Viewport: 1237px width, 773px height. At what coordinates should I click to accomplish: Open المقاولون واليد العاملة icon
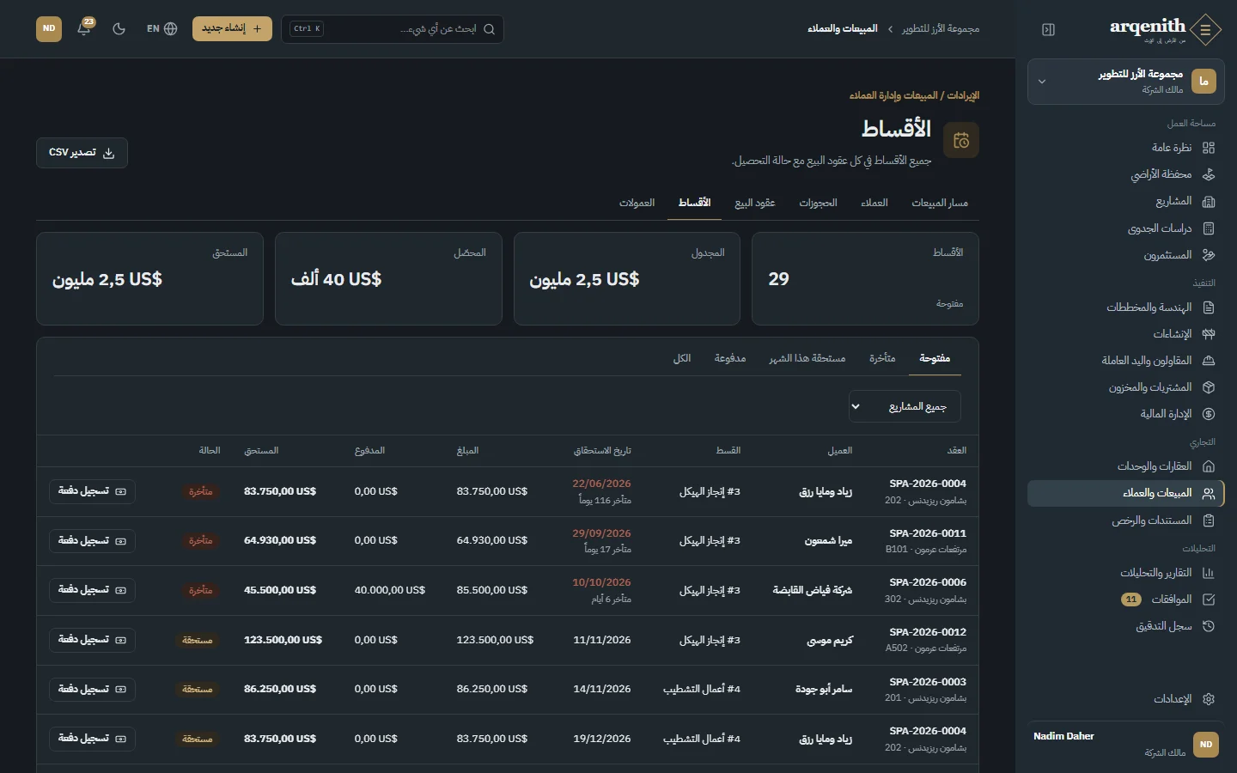[x=1209, y=361]
